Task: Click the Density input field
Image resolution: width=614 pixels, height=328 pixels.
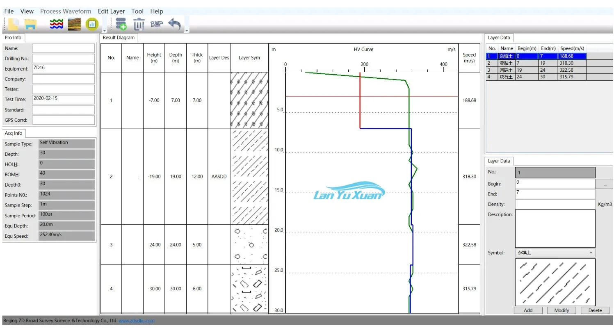Action: pyautogui.click(x=555, y=204)
